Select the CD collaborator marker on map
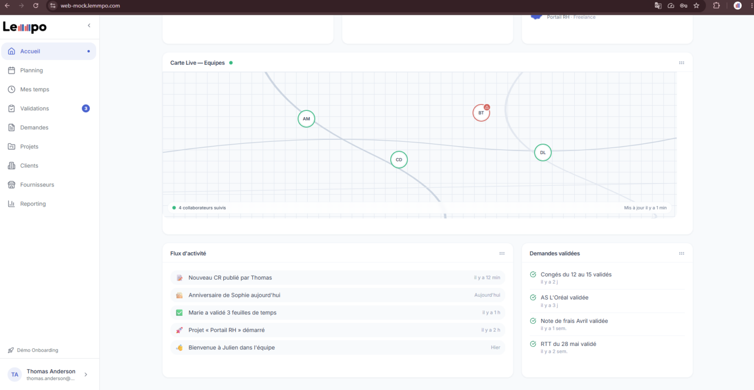Screen dimensions: 754x390 pos(399,159)
